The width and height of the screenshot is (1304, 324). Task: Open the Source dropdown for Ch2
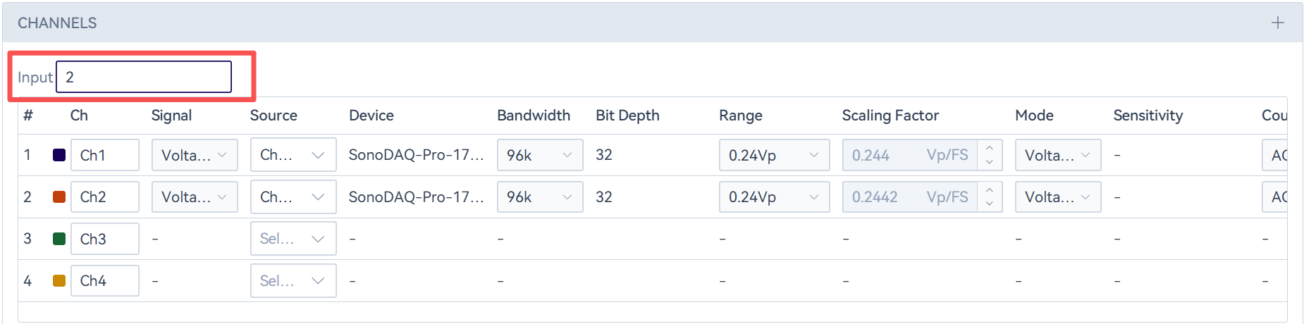293,197
